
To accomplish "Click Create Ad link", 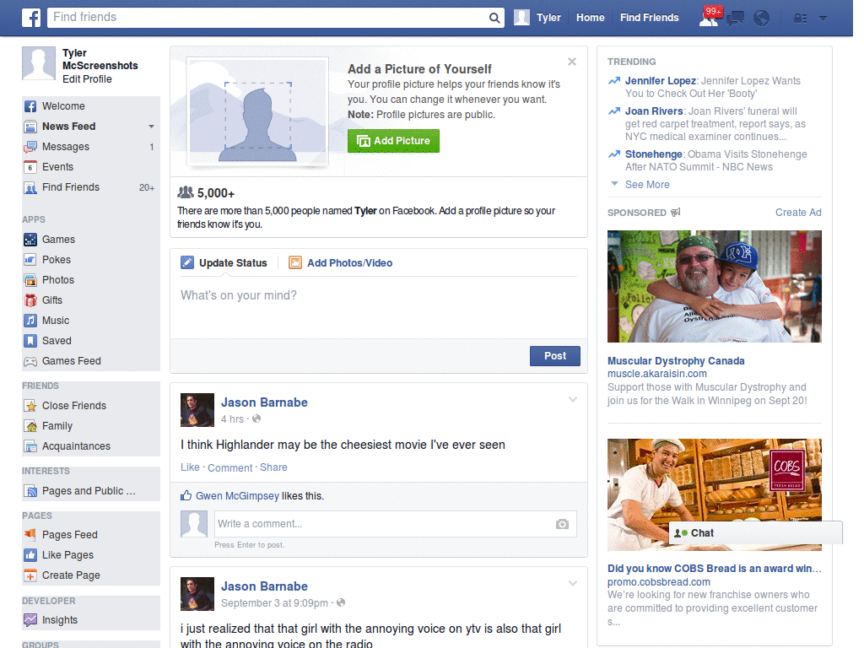I will (798, 213).
